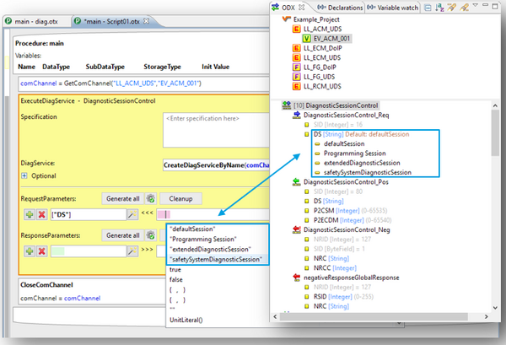This screenshot has height=345, width=506.
Task: Select the LL_RCM_UDS ECU icon
Action: click(x=296, y=86)
